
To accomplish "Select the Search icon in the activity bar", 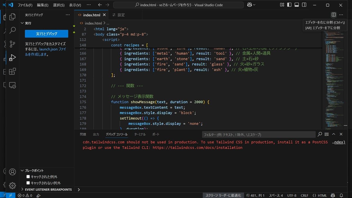I will [x=12, y=30].
